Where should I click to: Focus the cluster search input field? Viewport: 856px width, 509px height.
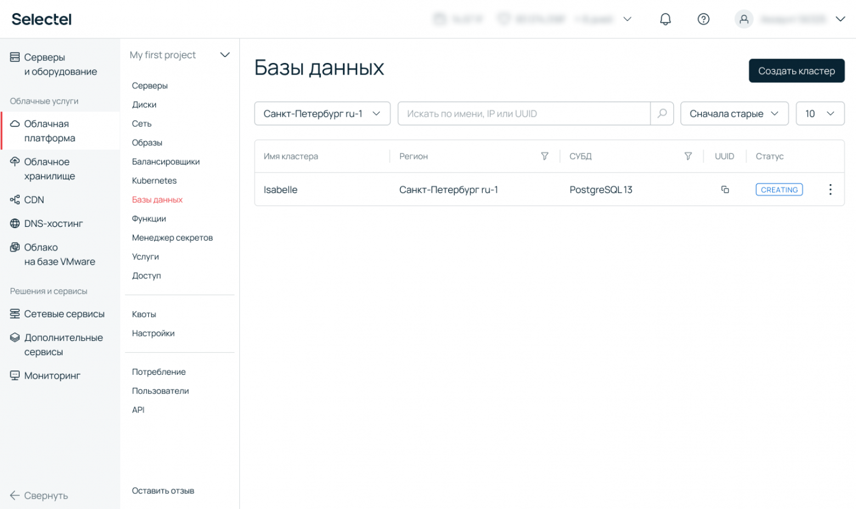[524, 113]
